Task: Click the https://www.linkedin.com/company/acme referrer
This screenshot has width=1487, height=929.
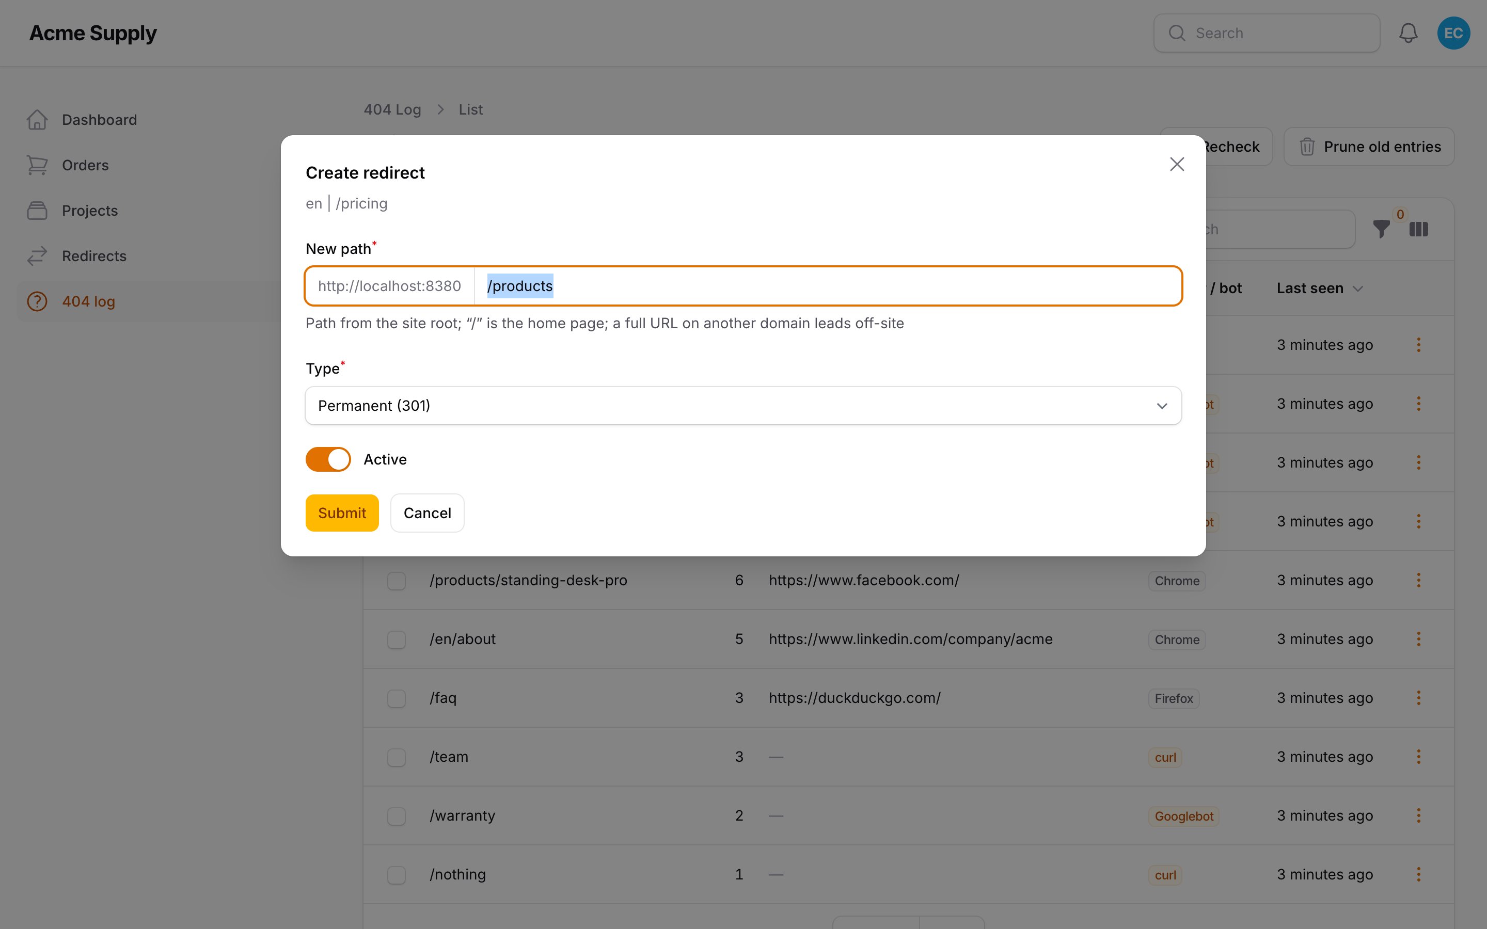Action: [x=911, y=639]
